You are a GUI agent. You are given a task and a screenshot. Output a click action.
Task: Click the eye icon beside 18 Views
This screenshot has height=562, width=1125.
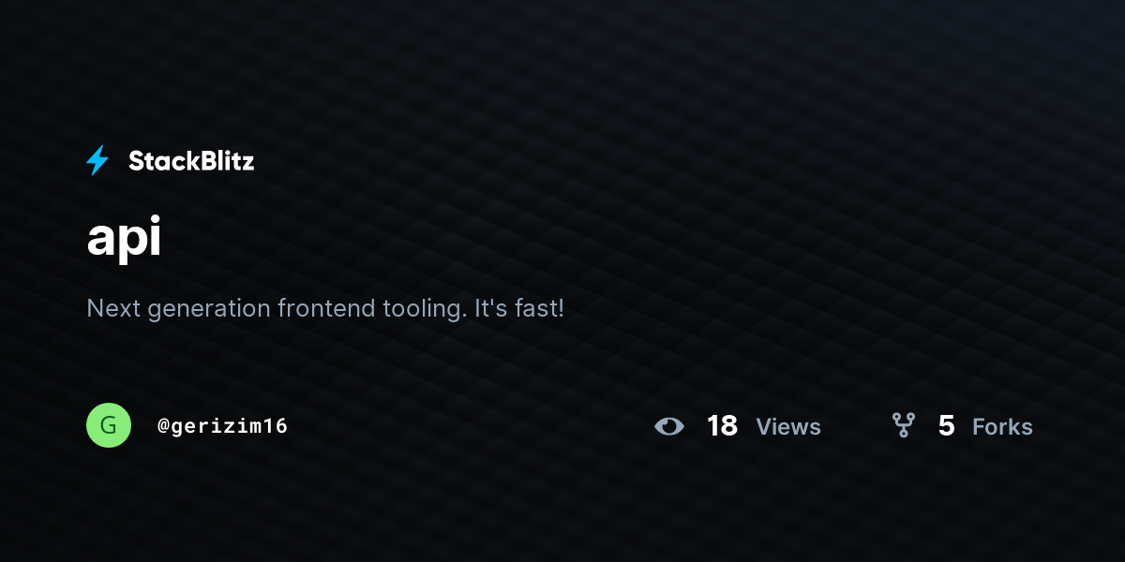(669, 426)
